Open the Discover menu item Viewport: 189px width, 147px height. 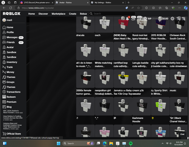(43, 14)
